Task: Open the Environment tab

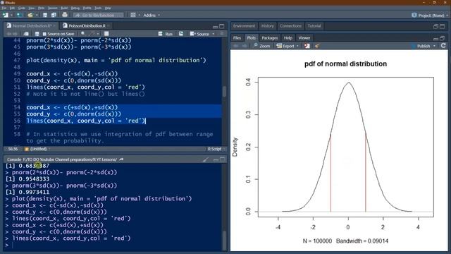Action: tap(244, 26)
